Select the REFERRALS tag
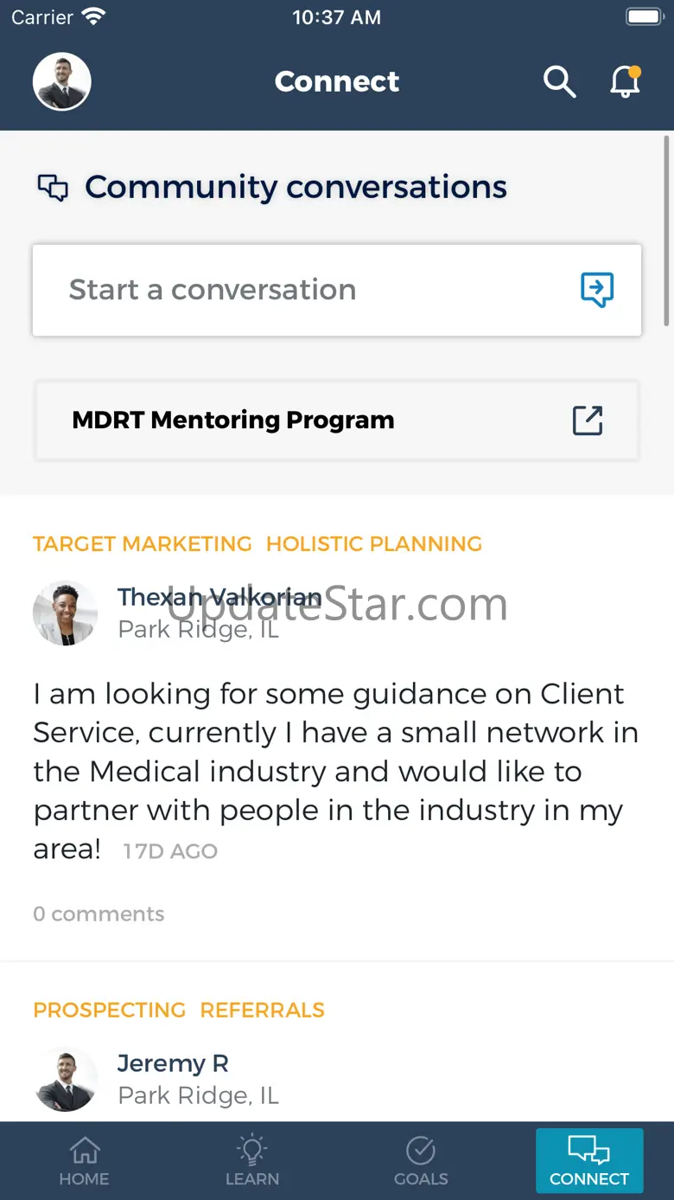 point(263,1011)
